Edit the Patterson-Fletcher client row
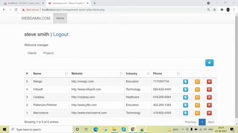The width and height of the screenshot is (238, 133). pos(197,105)
